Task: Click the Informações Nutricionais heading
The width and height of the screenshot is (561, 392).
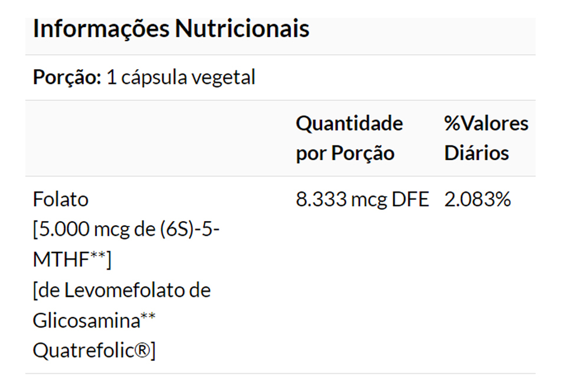Action: [171, 28]
